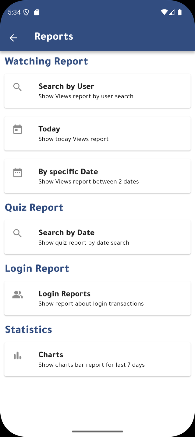The height and width of the screenshot is (437, 195).
Task: Tap the SD card status icon
Action: coord(37,12)
